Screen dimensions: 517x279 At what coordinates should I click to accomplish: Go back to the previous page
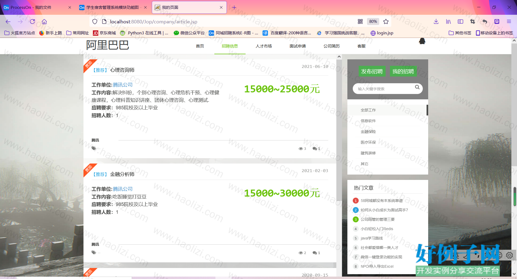click(x=8, y=22)
